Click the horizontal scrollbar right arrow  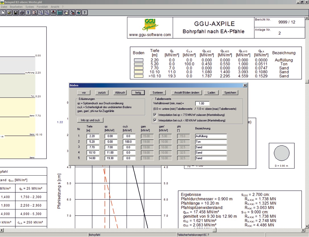point(303,230)
